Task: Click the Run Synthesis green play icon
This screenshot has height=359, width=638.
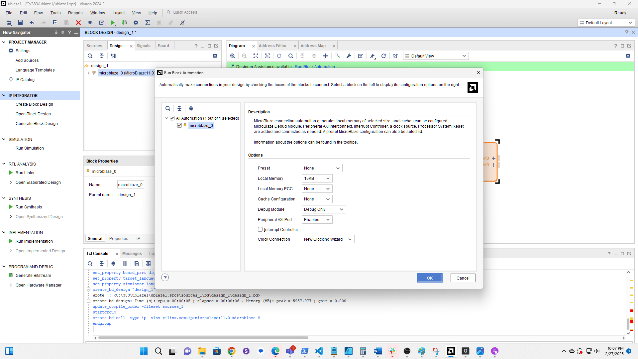Action: coord(11,207)
